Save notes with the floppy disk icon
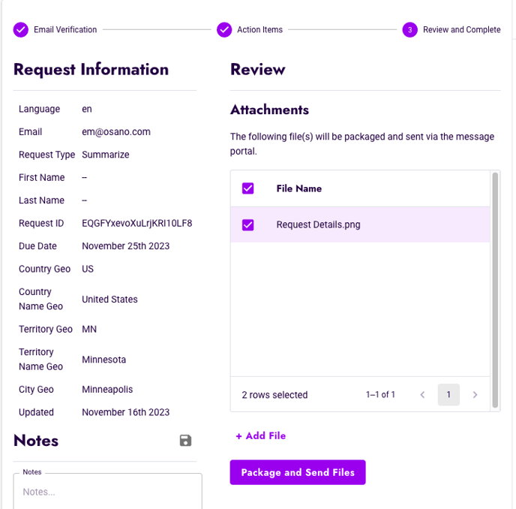 point(186,441)
